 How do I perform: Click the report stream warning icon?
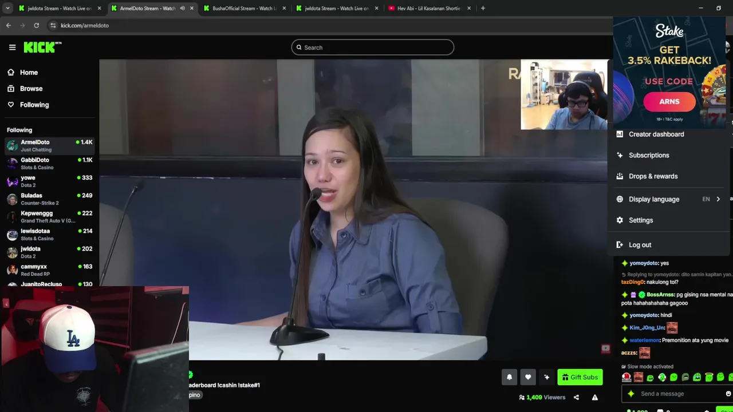click(x=595, y=397)
